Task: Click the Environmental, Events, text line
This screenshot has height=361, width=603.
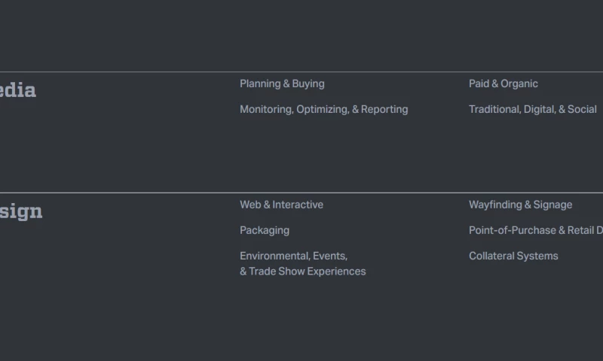Action: pyautogui.click(x=293, y=256)
